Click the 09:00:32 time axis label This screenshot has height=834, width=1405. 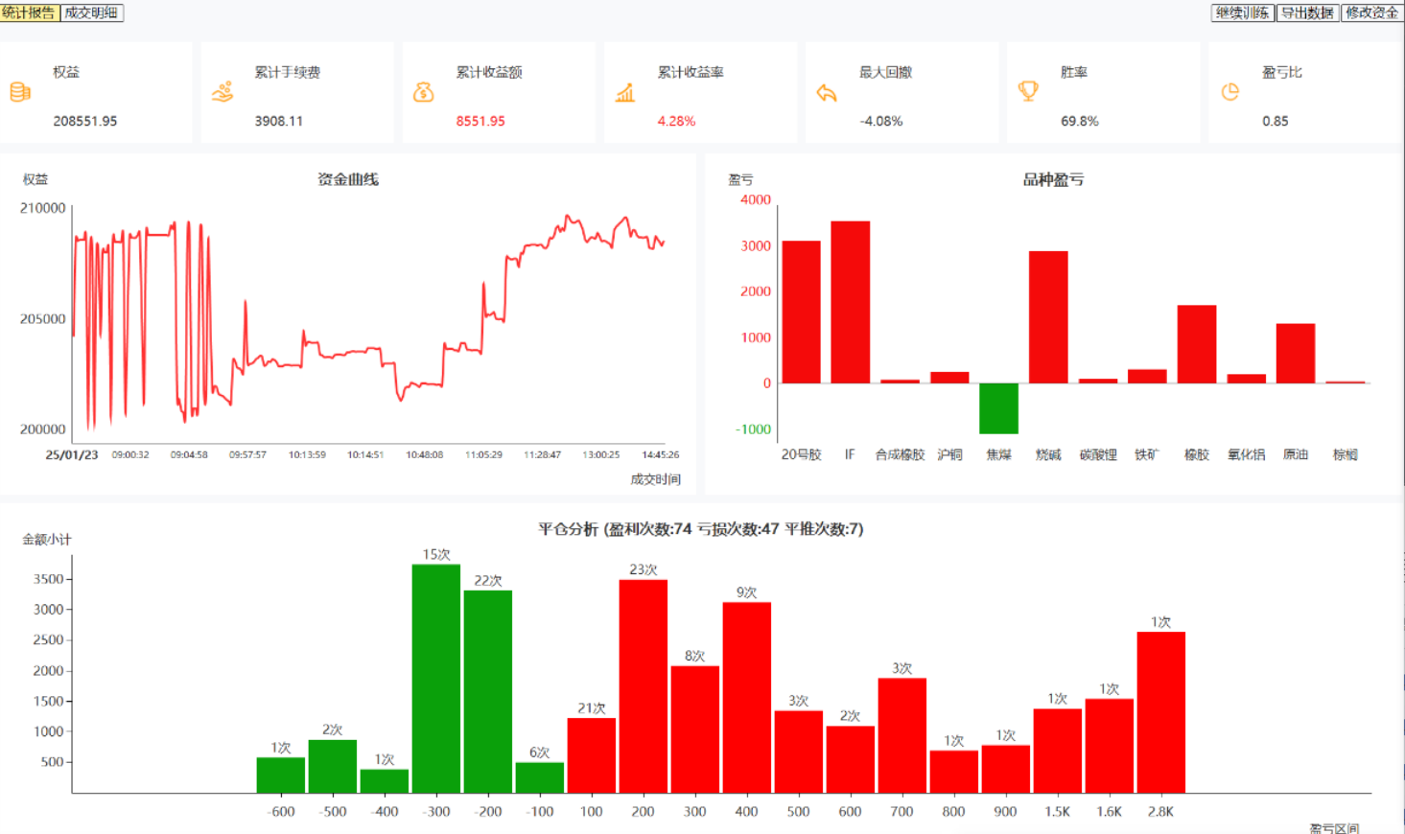[130, 454]
